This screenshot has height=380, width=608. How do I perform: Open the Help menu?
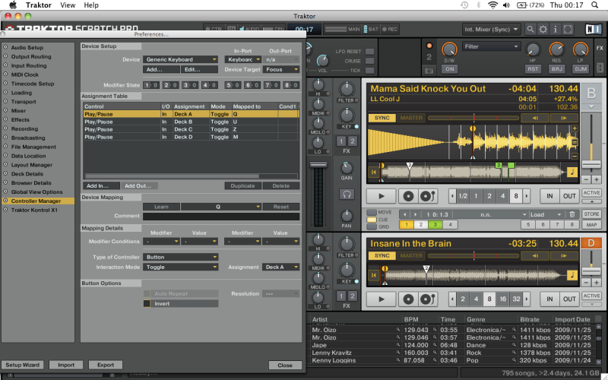coord(91,5)
